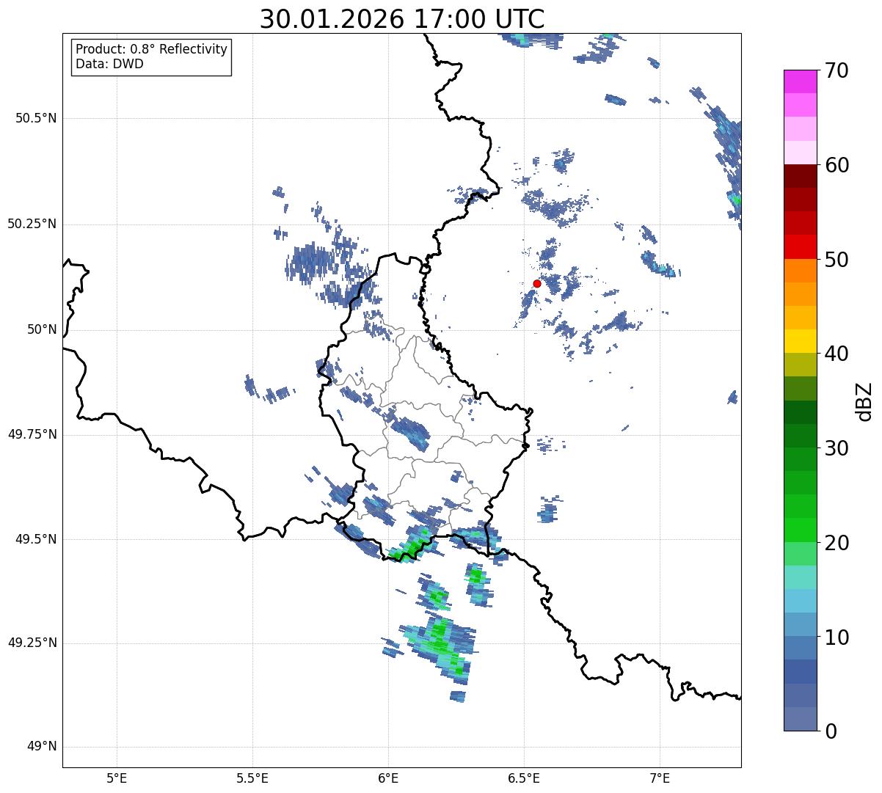Click the 6.5°E longitude tick label
The width and height of the screenshot is (882, 793).
pos(524,778)
